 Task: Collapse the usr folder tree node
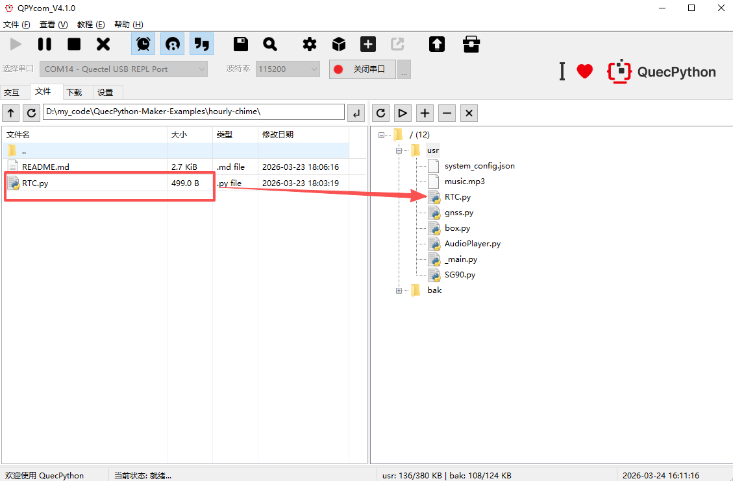399,150
